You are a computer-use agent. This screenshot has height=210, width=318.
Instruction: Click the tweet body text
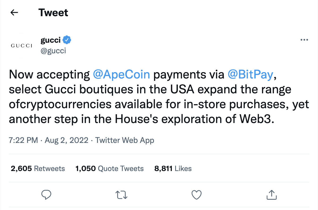[159, 97]
